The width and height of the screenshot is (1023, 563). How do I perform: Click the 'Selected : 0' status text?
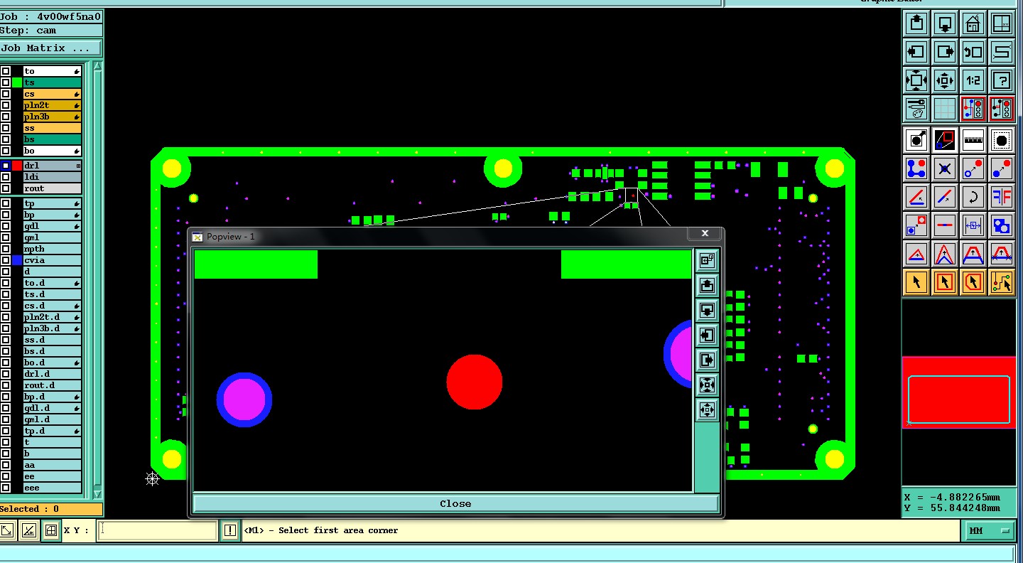click(30, 509)
